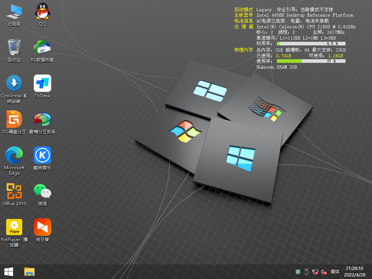Select the RS数据恢复 data recovery icon
This screenshot has width=372, height=279.
[42, 50]
